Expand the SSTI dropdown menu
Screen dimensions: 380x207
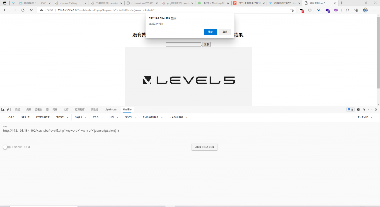tap(130, 117)
